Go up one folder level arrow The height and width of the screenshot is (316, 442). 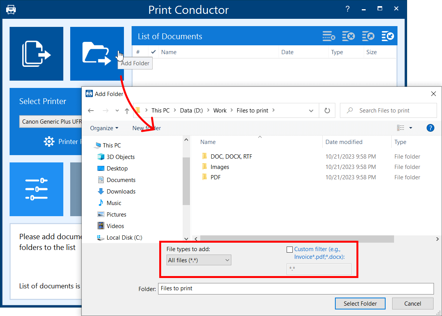pyautogui.click(x=127, y=111)
